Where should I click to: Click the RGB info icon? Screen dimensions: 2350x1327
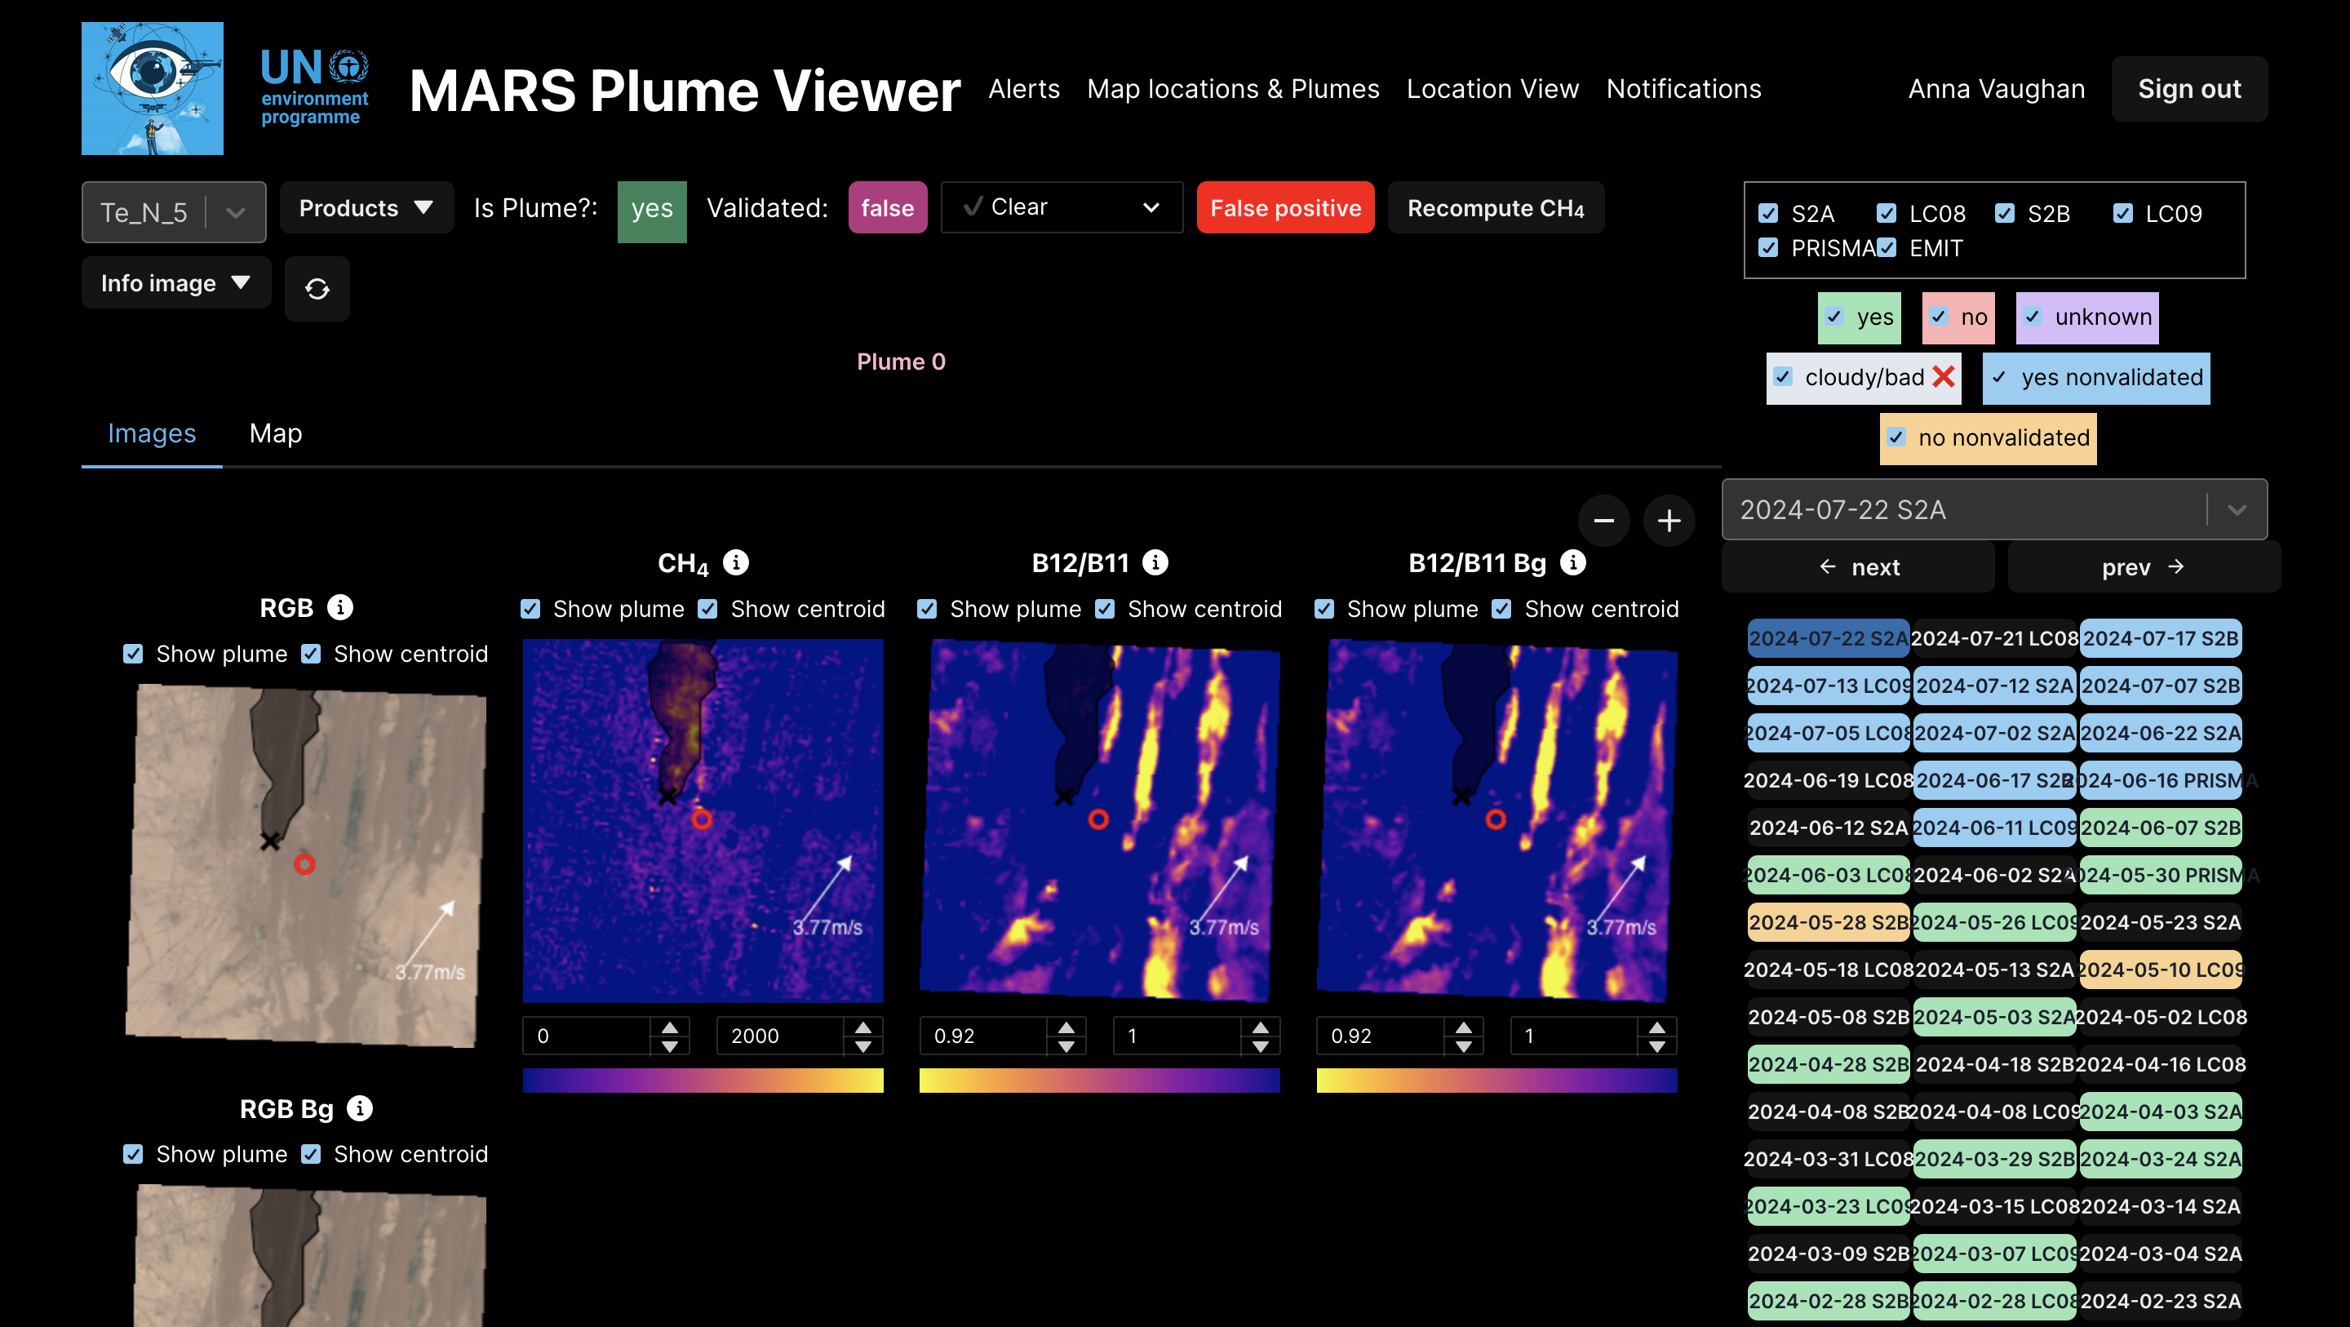pos(340,607)
